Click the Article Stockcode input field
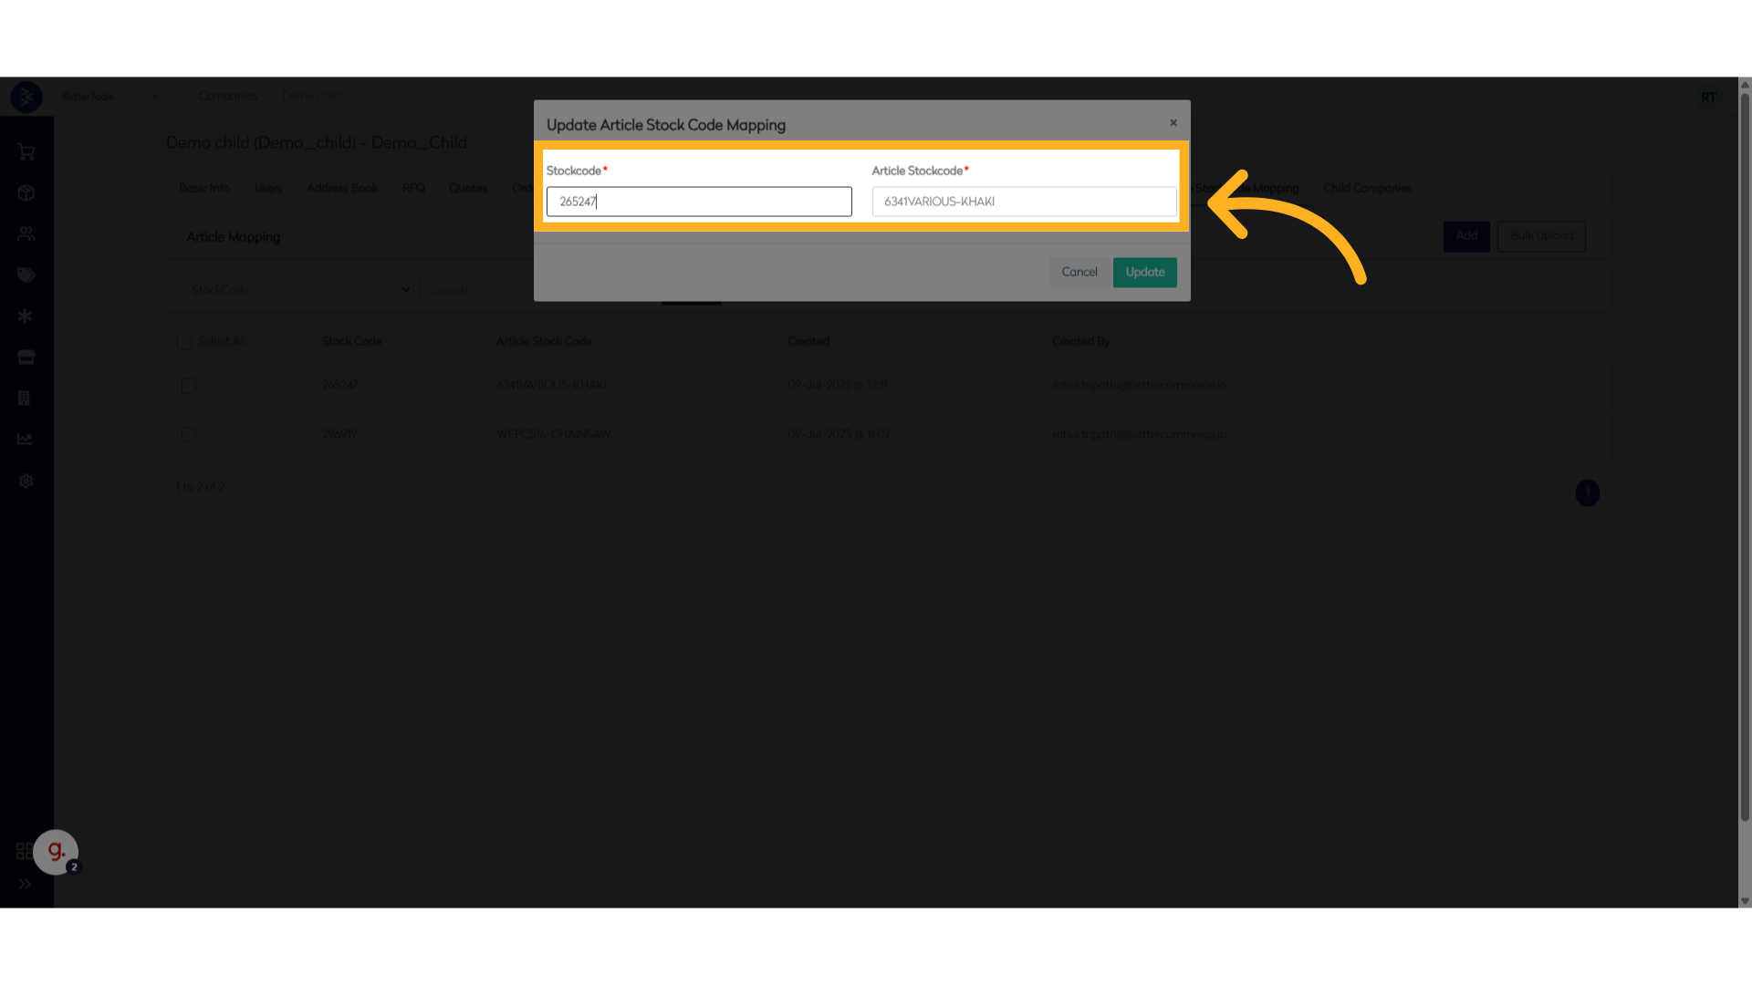This screenshot has height=985, width=1752. point(1024,202)
